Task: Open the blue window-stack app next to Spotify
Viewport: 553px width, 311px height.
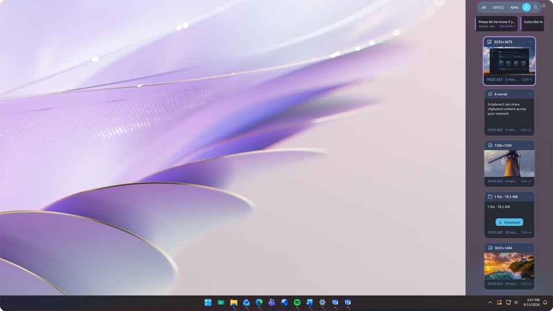Action: coord(310,302)
